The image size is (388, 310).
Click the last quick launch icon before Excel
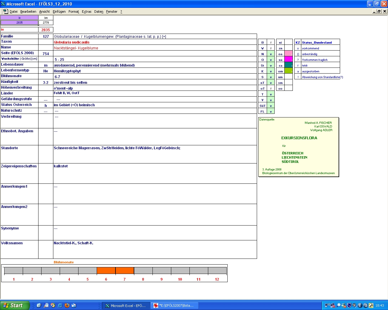pos(74,305)
